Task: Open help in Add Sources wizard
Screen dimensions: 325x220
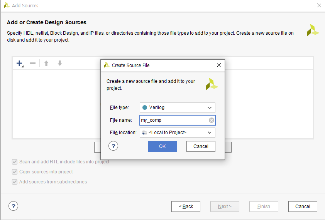Action: (13, 206)
